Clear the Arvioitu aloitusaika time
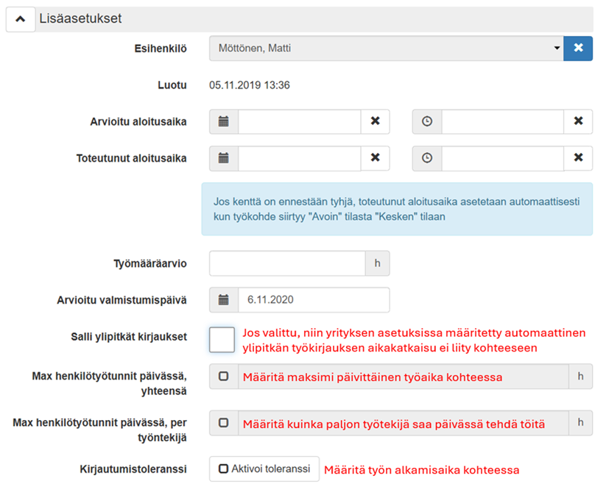Viewport: 595px width, 484px height. click(x=578, y=121)
